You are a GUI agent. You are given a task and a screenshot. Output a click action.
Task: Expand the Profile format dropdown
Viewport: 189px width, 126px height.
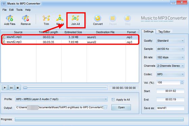(61, 99)
